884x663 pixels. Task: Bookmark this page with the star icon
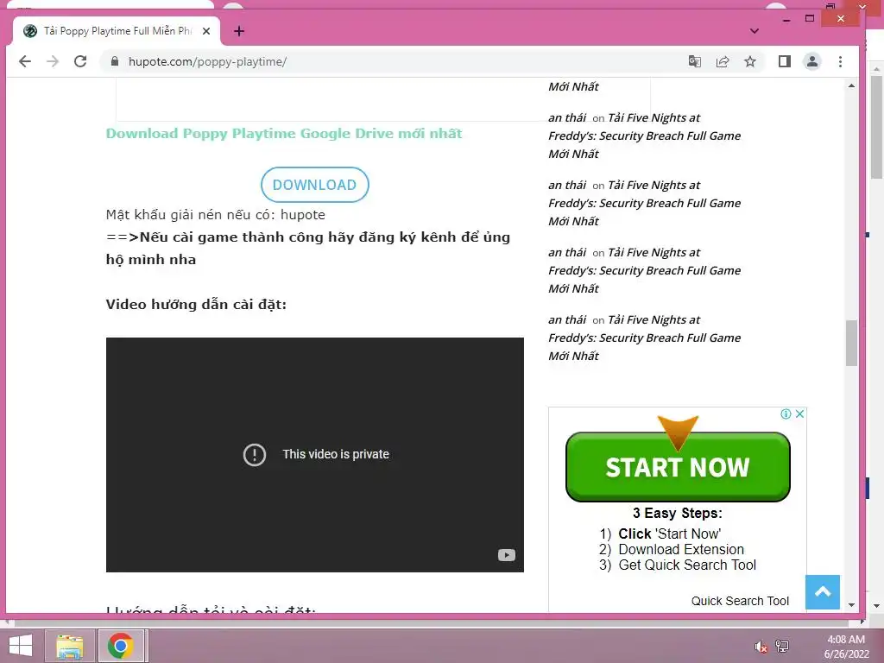[750, 61]
